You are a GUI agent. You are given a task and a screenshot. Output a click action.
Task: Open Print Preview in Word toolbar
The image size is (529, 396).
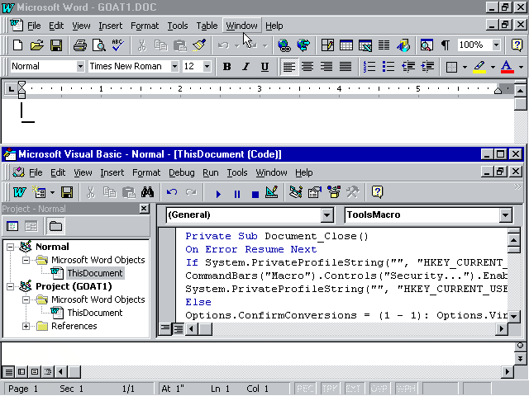(x=99, y=45)
